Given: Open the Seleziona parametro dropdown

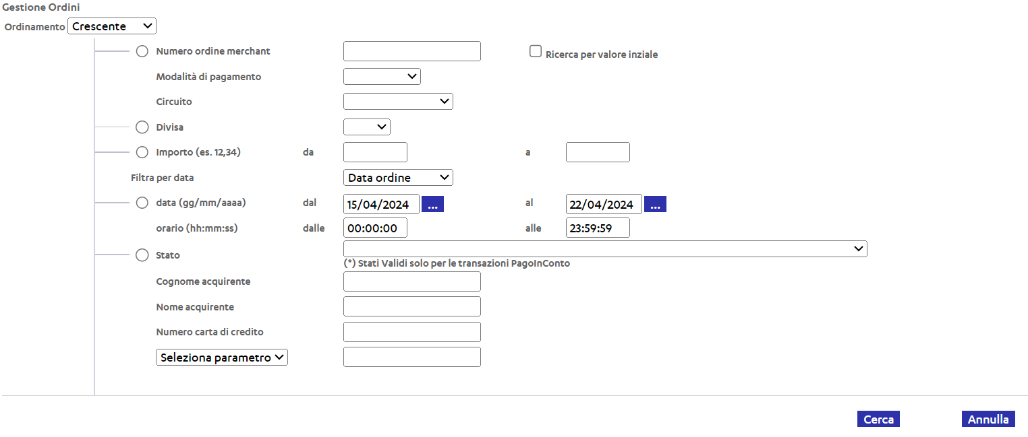Looking at the screenshot, I should (222, 357).
